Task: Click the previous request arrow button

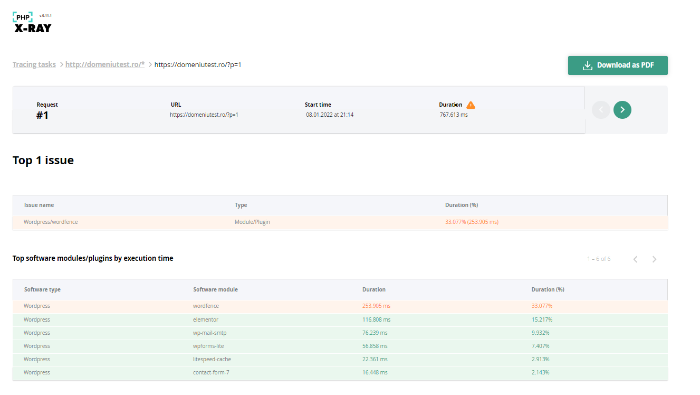Action: [x=601, y=110]
